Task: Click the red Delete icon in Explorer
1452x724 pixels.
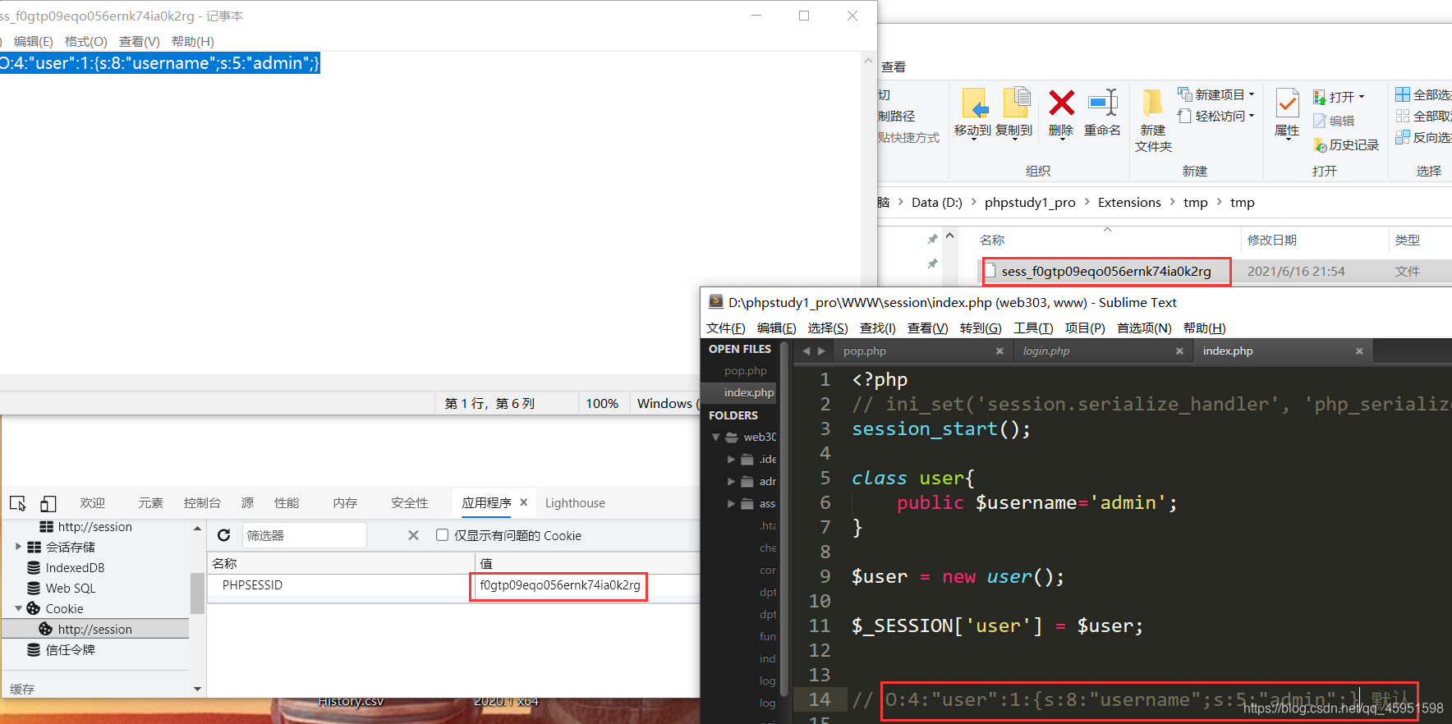Action: click(x=1061, y=103)
